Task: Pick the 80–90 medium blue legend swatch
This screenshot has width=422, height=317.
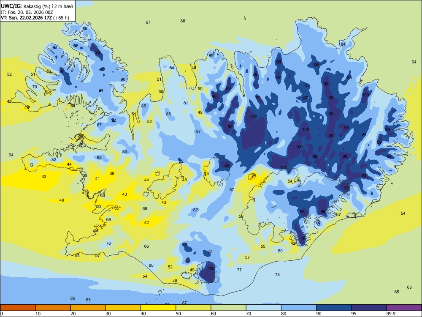Action: click(299, 308)
